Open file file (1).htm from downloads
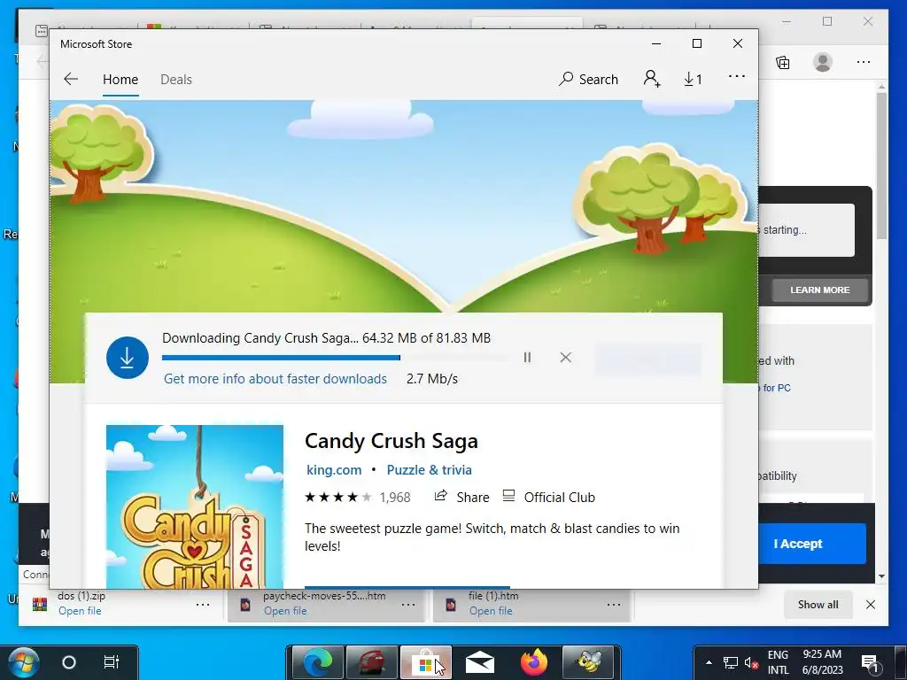 pyautogui.click(x=491, y=611)
